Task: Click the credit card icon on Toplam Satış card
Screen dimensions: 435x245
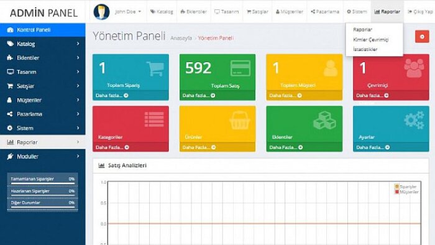Action: point(240,68)
